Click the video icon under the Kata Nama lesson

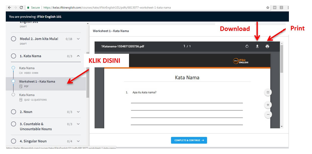21,73
